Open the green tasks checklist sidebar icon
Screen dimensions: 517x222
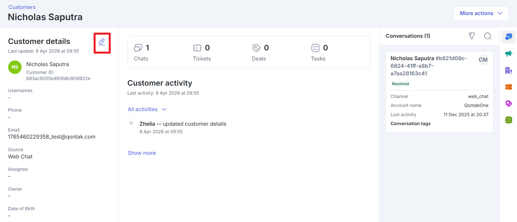point(509,120)
